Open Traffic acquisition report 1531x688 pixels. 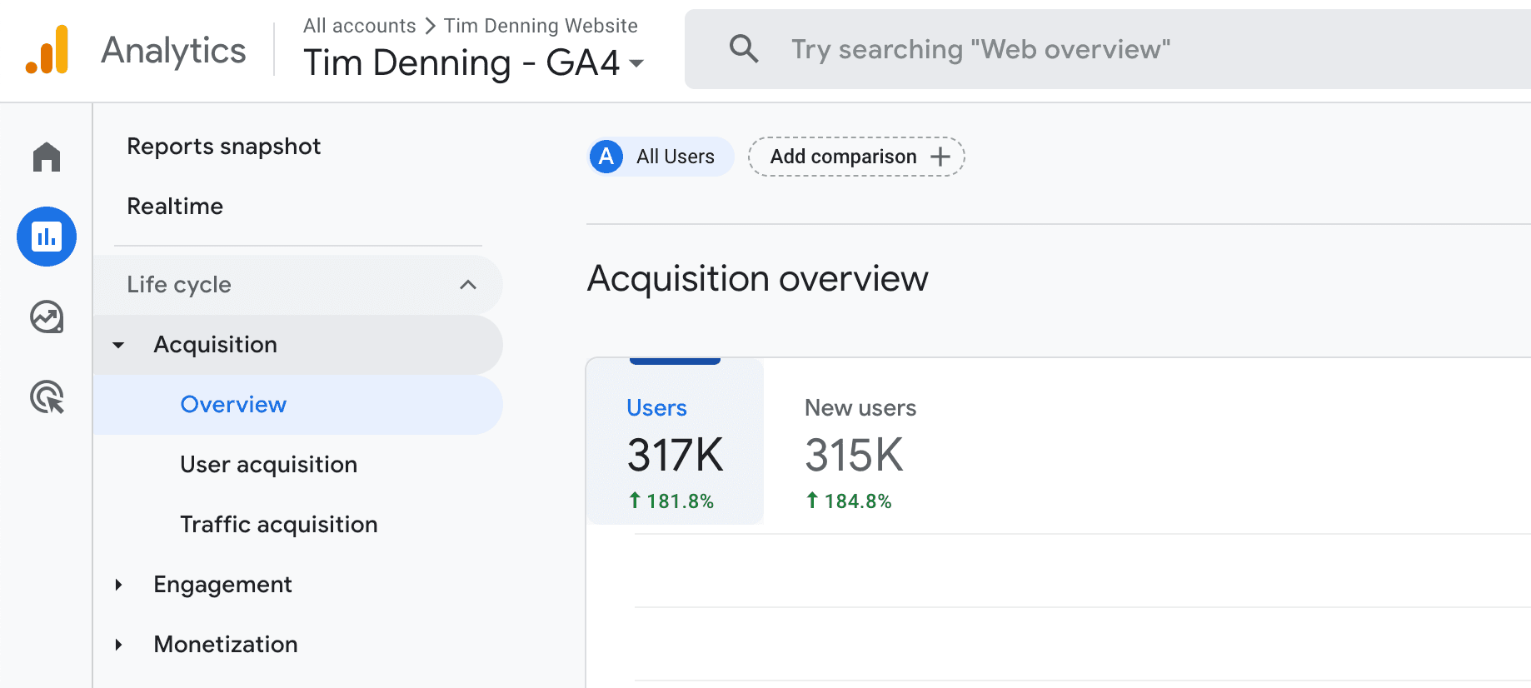tap(279, 525)
